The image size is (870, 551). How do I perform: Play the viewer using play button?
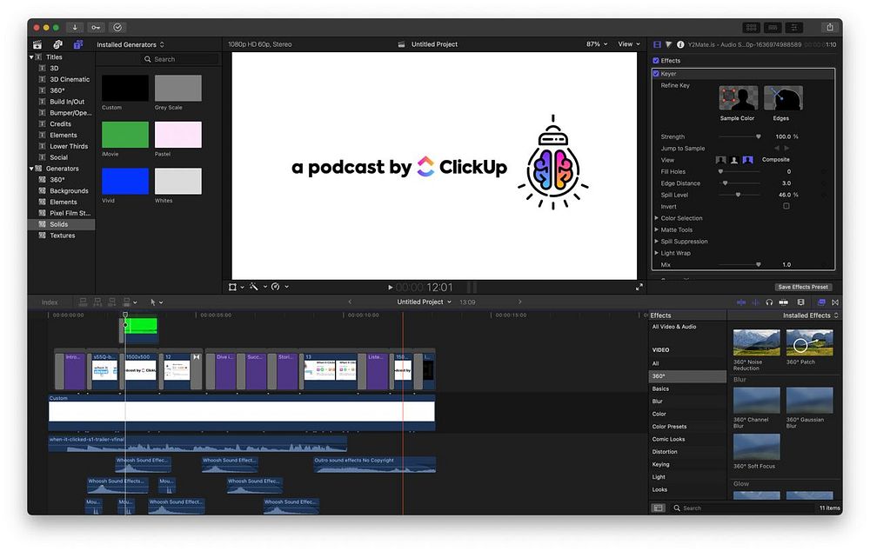tap(390, 287)
